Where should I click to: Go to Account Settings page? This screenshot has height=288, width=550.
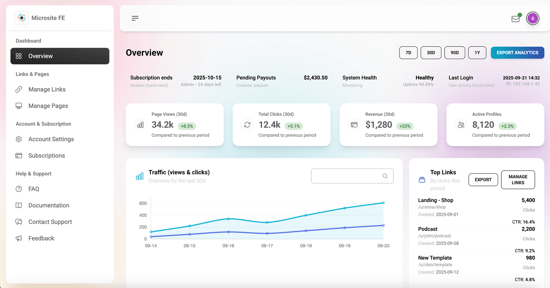click(x=51, y=139)
